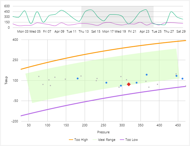Click the Temp axis title
190x146 pixels.
(6, 80)
